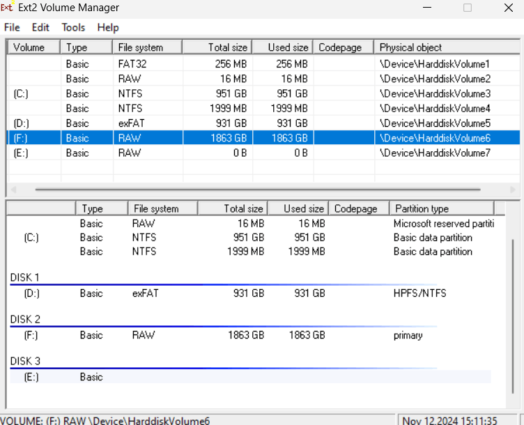Click the DISK 1 label
This screenshot has height=425, width=524.
pos(24,277)
